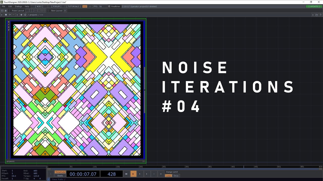Step forward one frame with plus button
The width and height of the screenshot is (323, 181).
[161, 174]
